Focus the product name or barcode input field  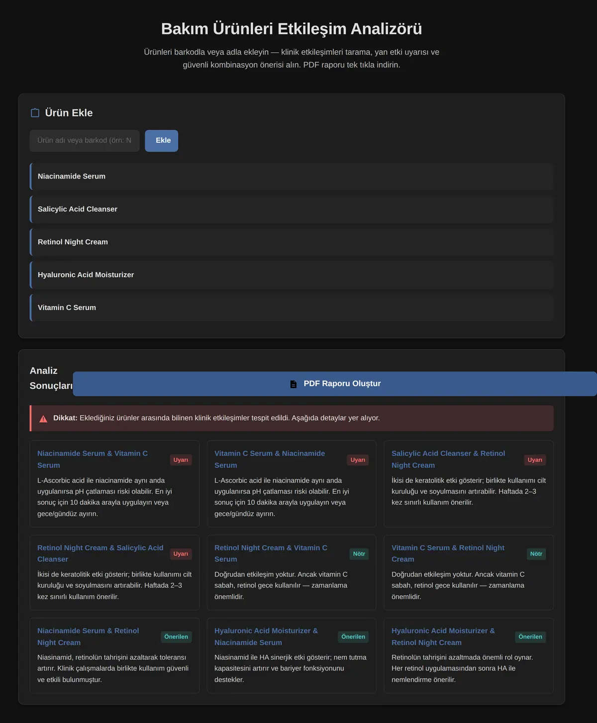pos(85,141)
